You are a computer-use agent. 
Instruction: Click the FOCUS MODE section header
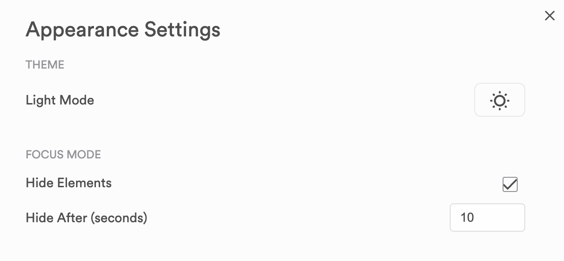pos(63,155)
